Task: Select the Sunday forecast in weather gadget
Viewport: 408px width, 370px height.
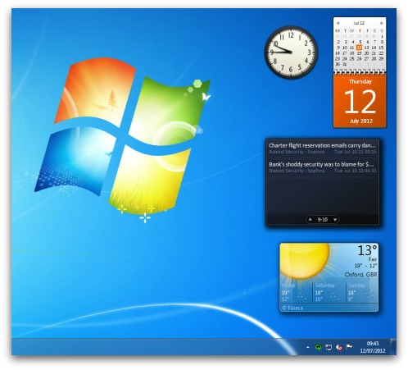Action: 361,292
